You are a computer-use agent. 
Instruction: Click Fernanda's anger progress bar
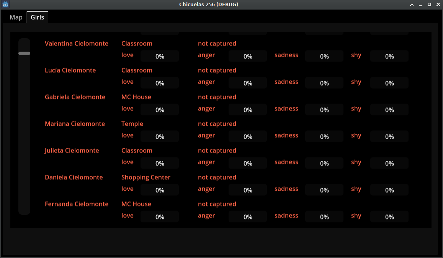coord(248,217)
